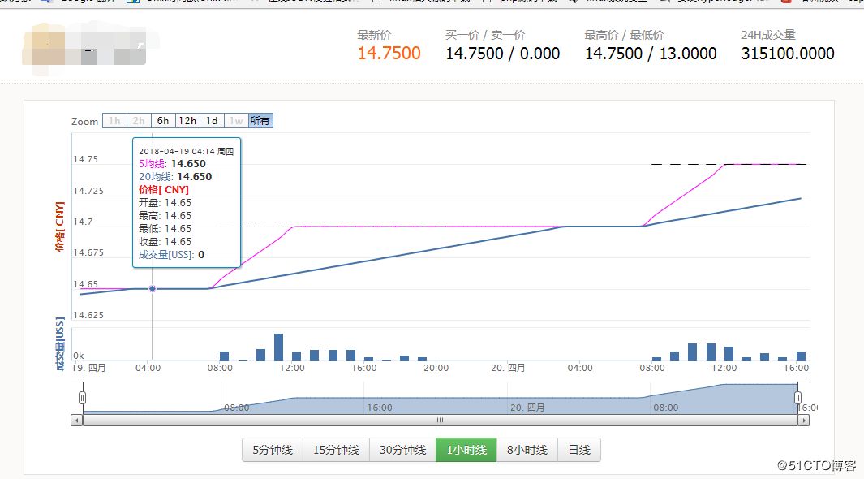Select the 1d zoom range
Image resolution: width=864 pixels, height=479 pixels.
coord(212,121)
